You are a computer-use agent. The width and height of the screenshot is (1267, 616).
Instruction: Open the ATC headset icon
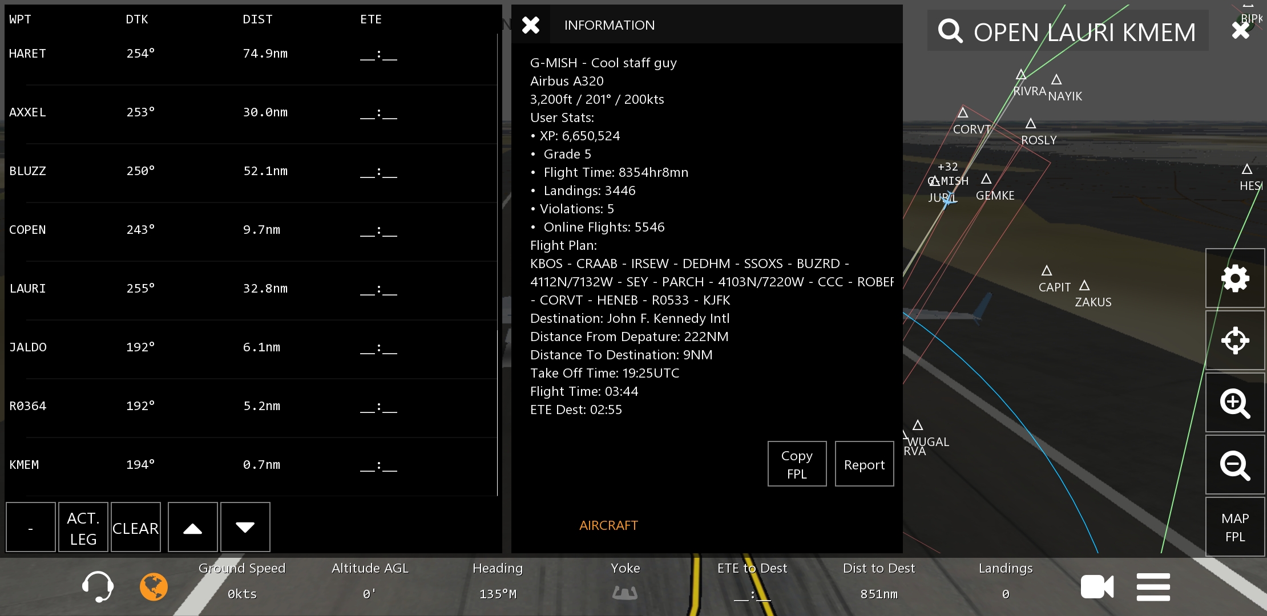click(98, 586)
